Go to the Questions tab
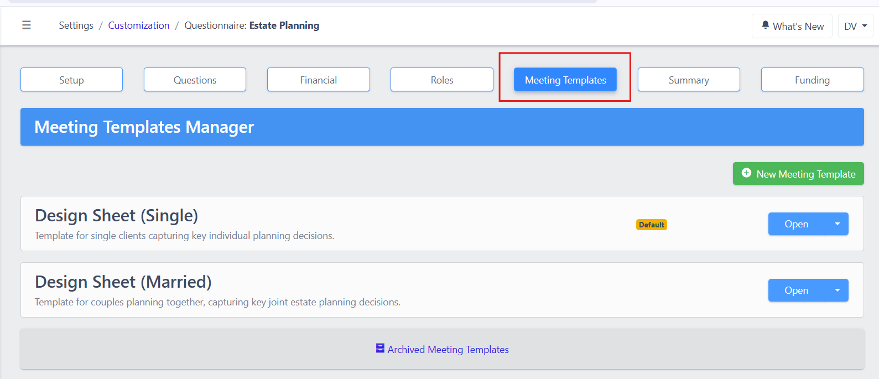Viewport: 879px width, 379px height. (195, 80)
